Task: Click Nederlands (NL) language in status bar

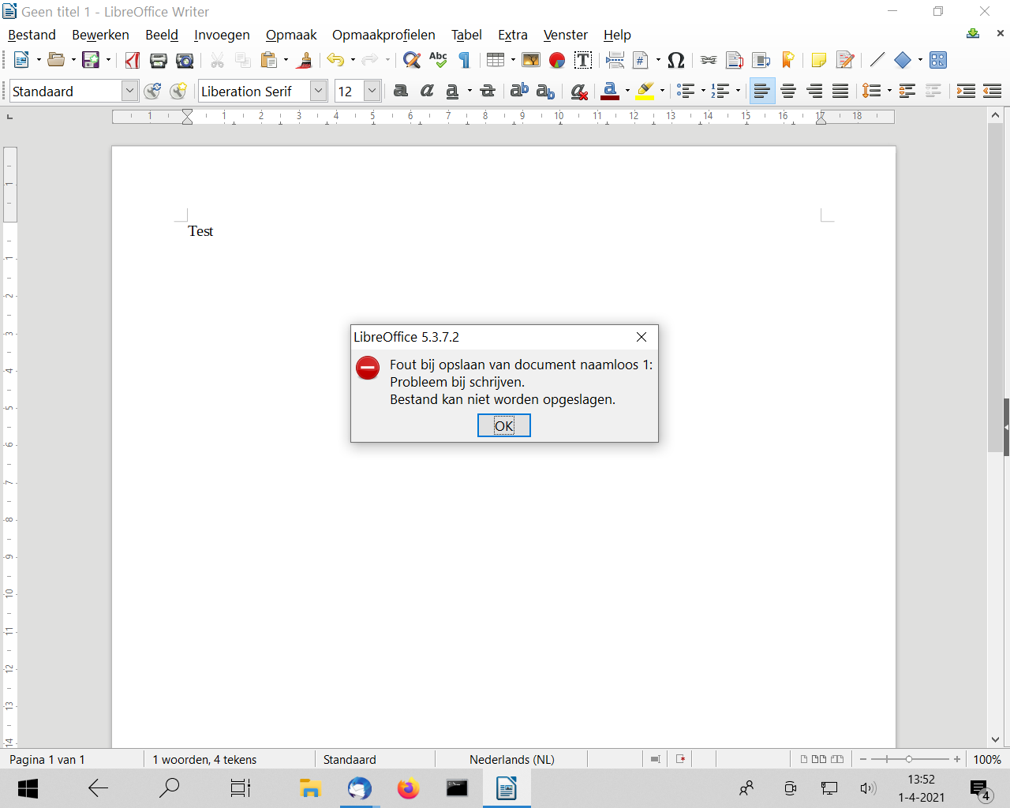Action: [511, 759]
